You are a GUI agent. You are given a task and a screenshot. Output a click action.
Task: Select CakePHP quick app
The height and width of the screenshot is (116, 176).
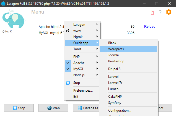[128, 97]
